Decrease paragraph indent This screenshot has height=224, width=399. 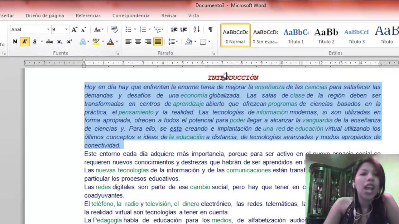tap(174, 30)
